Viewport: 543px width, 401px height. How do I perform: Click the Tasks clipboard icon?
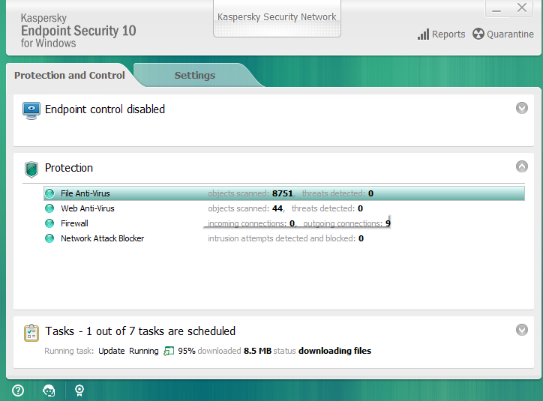click(x=31, y=333)
